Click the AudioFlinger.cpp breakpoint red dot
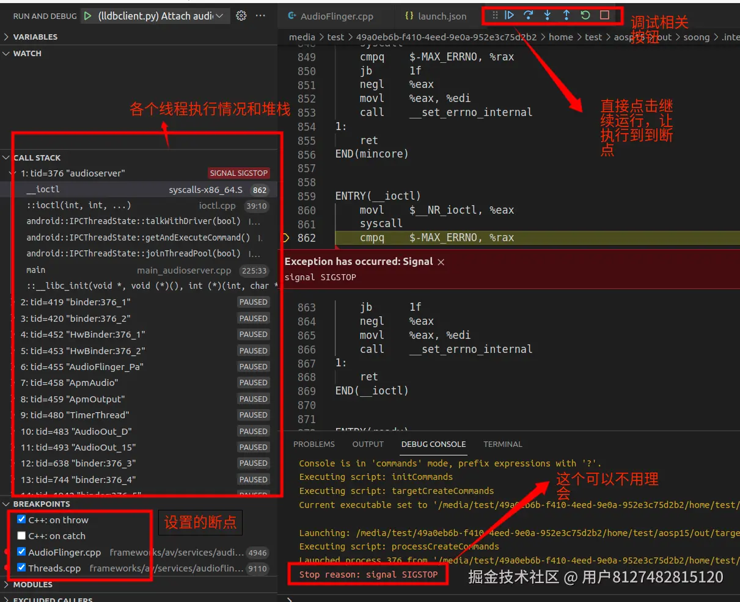 (7, 552)
